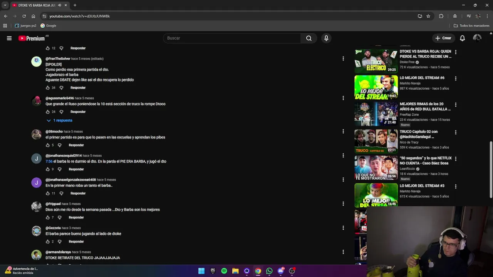Click the browser address bar URL
The height and width of the screenshot is (277, 493).
(79, 16)
